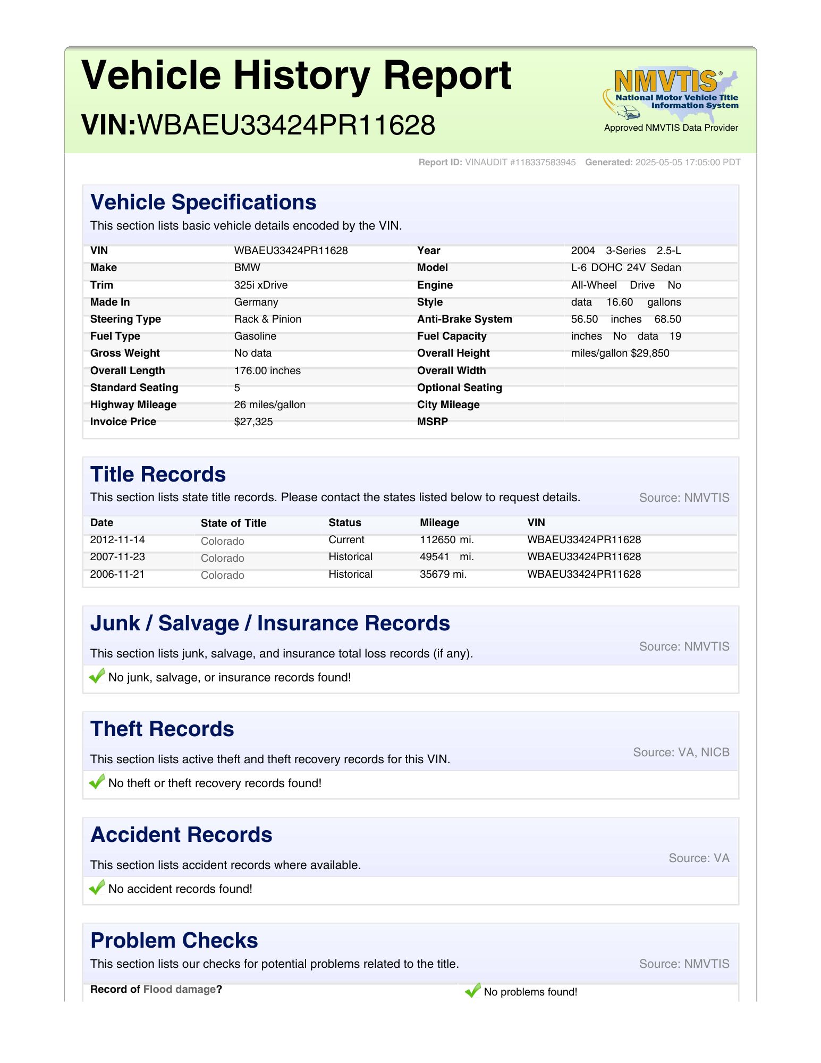Click the Problem Checks heading
Image resolution: width=821 pixels, height=1063 pixels.
[x=174, y=941]
